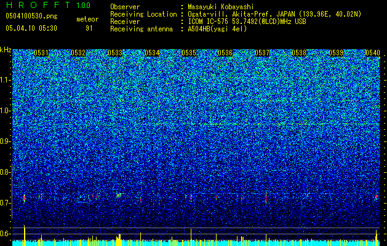Screen dimensions: 387x246
Task: Select the filename 0504100530.png
Action: click(31, 16)
